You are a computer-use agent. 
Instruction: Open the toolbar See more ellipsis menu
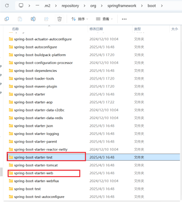(x=124, y=19)
